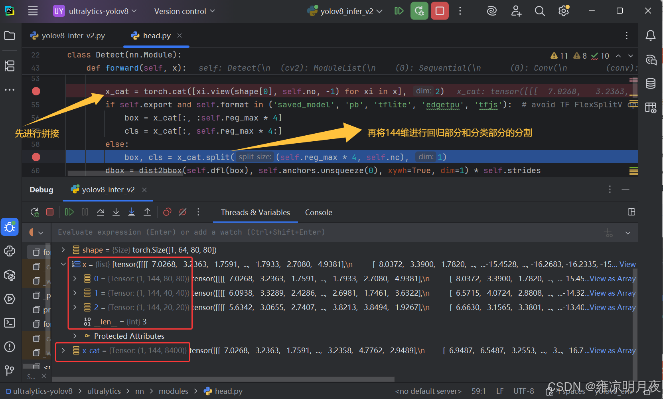Open the Debug tool window bug icon
Viewport: 663px width, 399px height.
coord(10,227)
